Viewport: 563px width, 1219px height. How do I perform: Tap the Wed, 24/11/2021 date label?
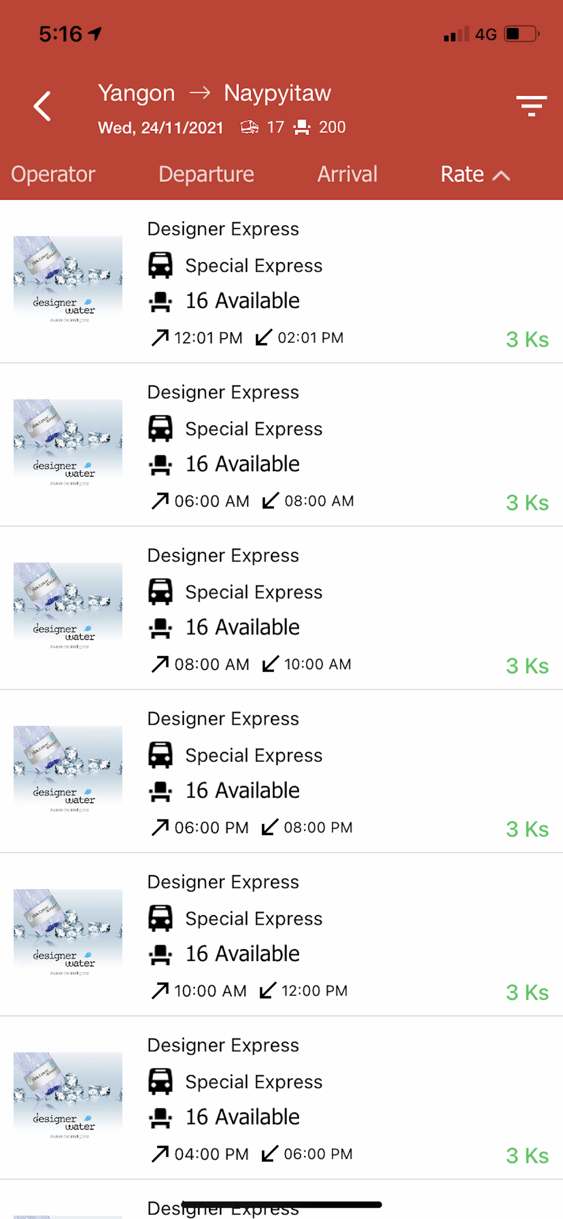click(x=160, y=128)
